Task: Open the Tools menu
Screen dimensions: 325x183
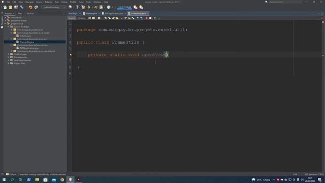Action: point(88,2)
